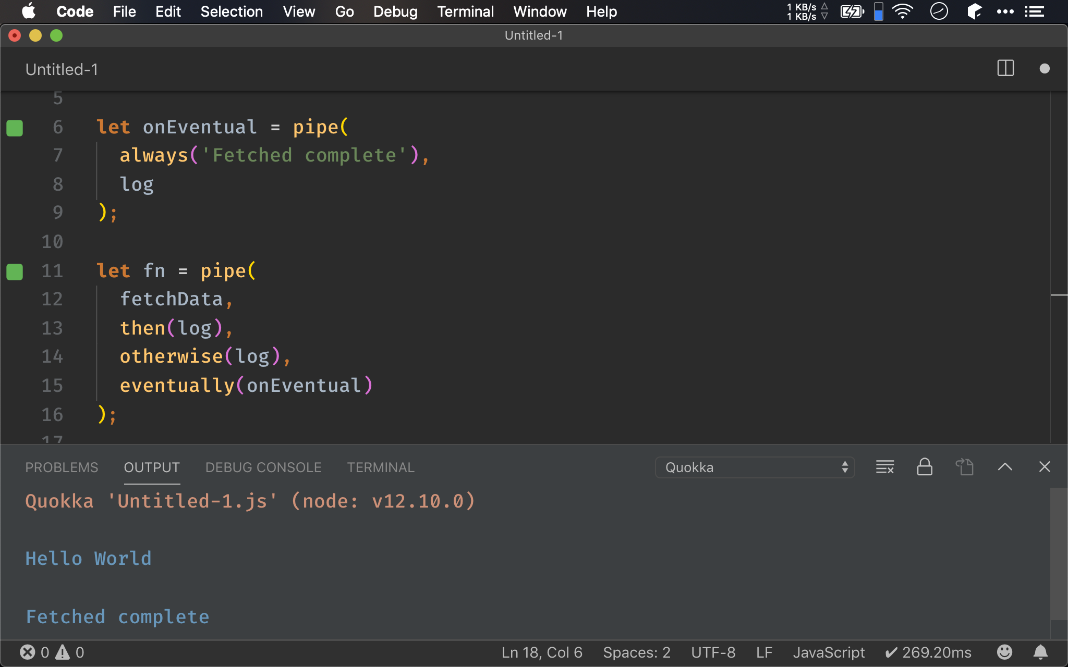Change language mode JavaScript

tap(829, 652)
